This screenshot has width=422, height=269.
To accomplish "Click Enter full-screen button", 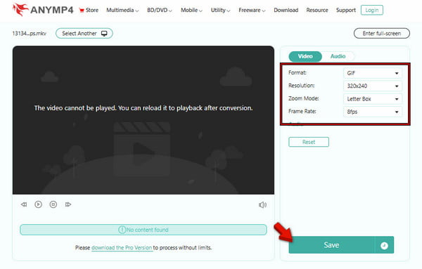I will point(382,33).
